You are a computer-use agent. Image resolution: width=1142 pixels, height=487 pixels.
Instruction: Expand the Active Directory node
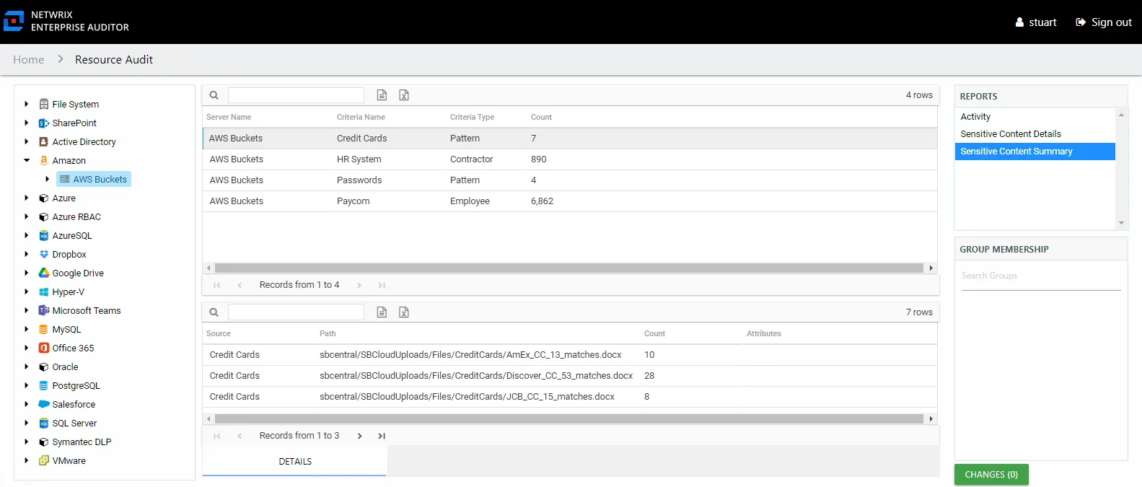click(27, 141)
